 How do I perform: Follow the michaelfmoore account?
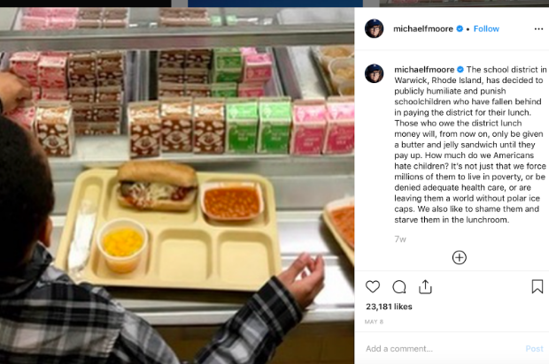(x=486, y=28)
